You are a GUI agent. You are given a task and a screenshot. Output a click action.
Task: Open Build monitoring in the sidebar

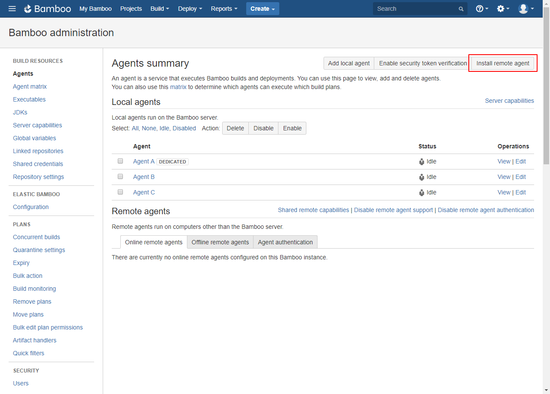(34, 289)
